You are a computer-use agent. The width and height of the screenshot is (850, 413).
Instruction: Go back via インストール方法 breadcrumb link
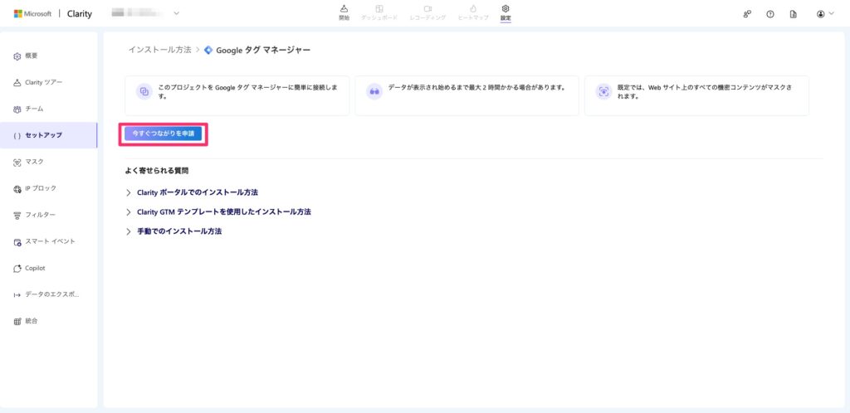pyautogui.click(x=160, y=50)
